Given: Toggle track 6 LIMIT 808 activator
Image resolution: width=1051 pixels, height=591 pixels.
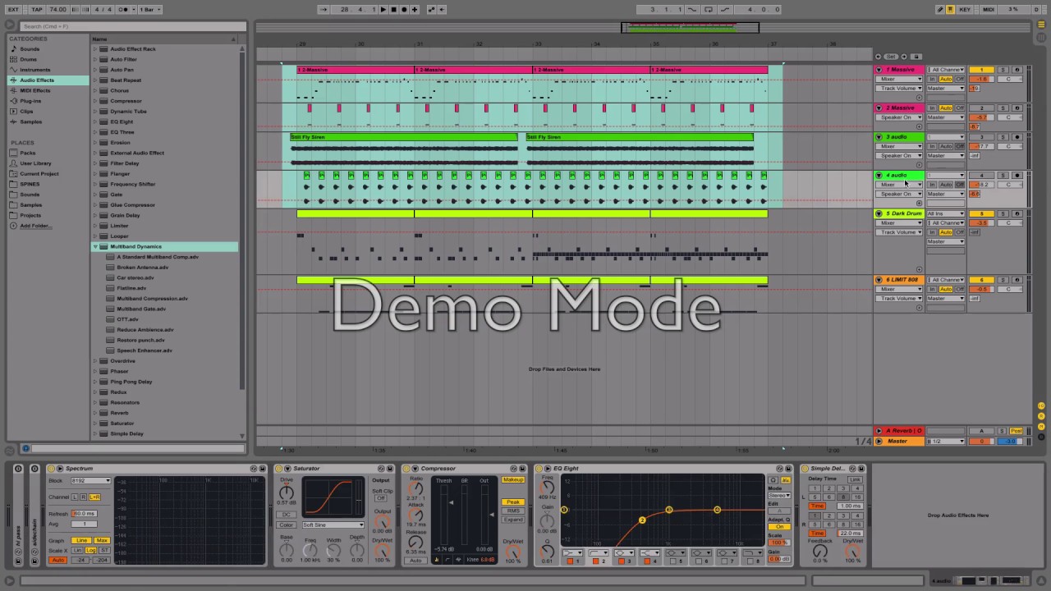Looking at the screenshot, I should click(x=980, y=280).
